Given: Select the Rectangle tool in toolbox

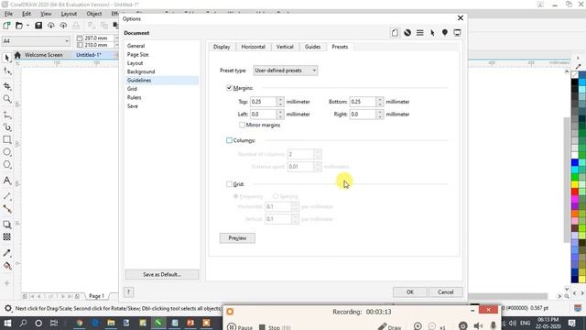Looking at the screenshot, I should coord(7,139).
